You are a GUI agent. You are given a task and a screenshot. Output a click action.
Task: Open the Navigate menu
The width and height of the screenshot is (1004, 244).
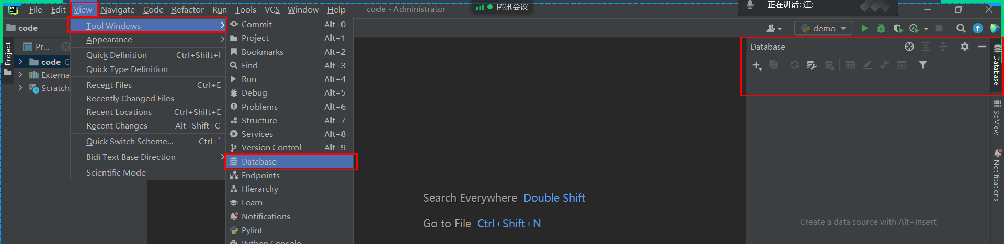click(x=118, y=9)
